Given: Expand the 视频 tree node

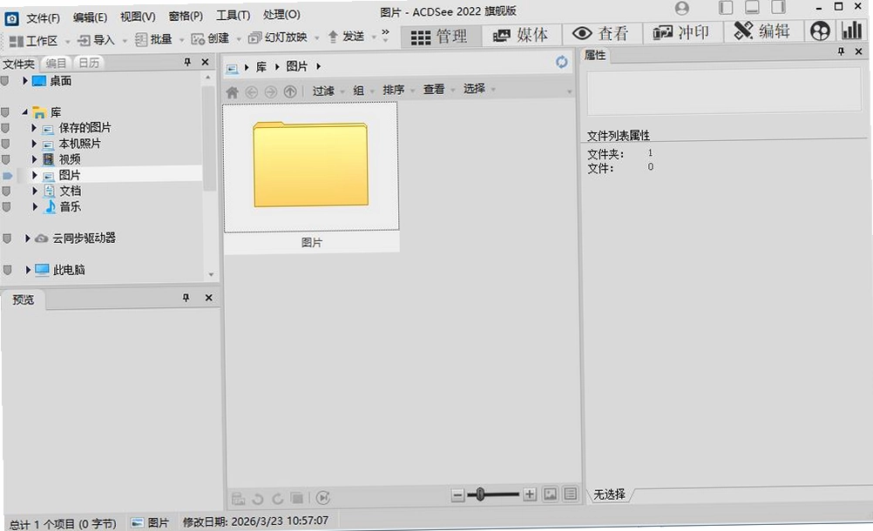Looking at the screenshot, I should [x=35, y=159].
